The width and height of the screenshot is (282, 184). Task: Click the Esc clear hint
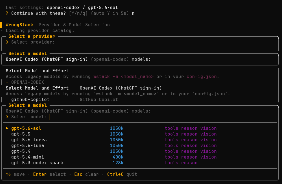[87, 174]
